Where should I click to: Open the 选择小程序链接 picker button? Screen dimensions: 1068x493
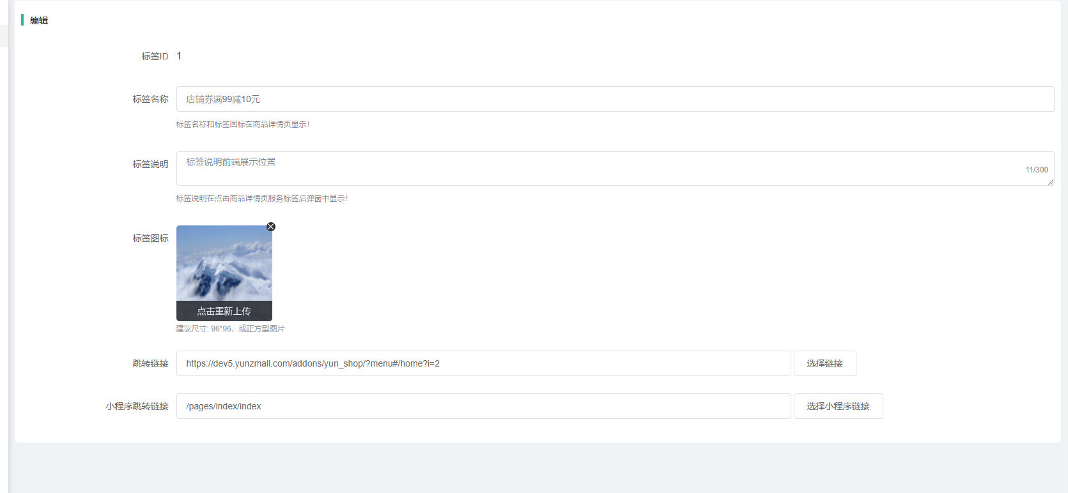coord(838,406)
